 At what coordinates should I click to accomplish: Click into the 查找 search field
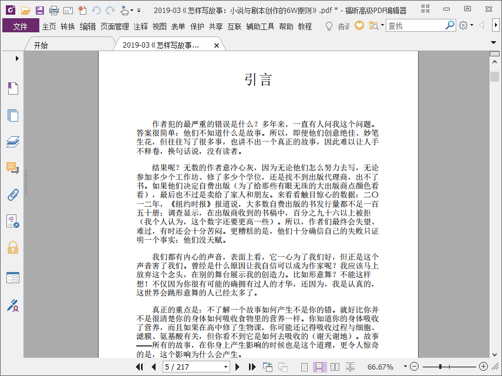[416, 25]
